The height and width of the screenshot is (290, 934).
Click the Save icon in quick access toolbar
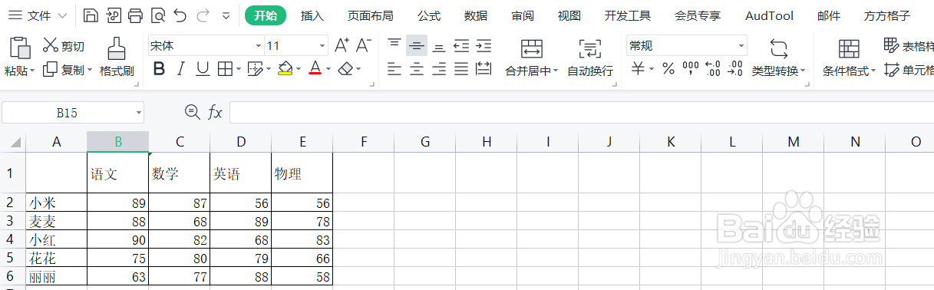pos(91,15)
